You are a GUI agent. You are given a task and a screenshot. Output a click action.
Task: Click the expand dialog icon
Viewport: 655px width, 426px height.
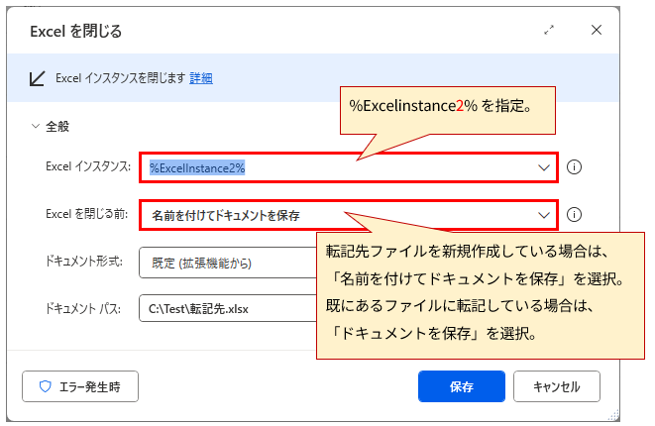549,30
